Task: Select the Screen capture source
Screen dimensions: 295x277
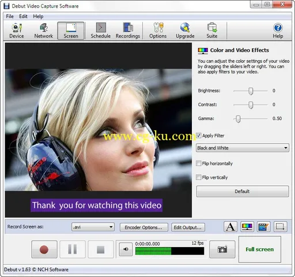Action: 71,31
